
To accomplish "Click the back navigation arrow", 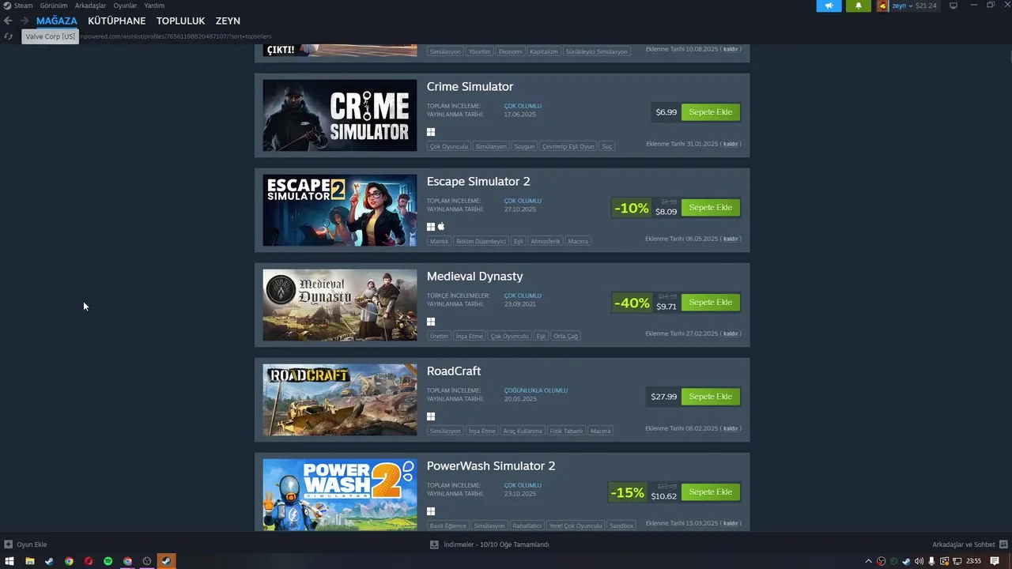I will point(9,21).
